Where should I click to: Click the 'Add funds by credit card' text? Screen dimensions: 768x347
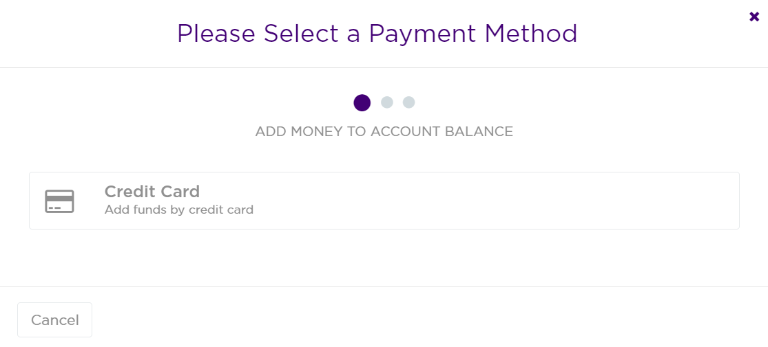click(179, 210)
